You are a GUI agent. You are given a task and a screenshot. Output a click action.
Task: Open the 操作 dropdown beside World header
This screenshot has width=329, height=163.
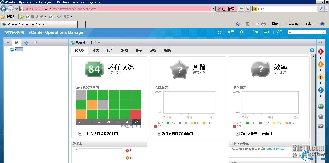coord(95,42)
